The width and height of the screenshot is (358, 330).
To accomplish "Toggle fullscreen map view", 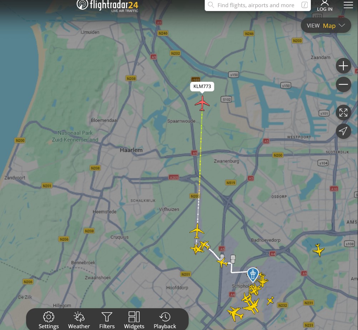I will [343, 112].
